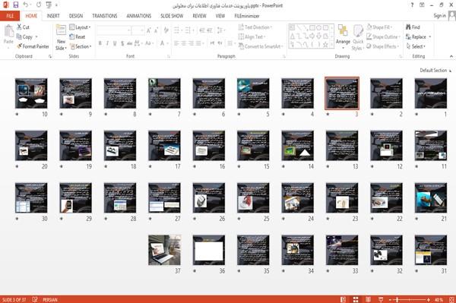Open the ANIMATIONS ribbon tab

[x=139, y=16]
